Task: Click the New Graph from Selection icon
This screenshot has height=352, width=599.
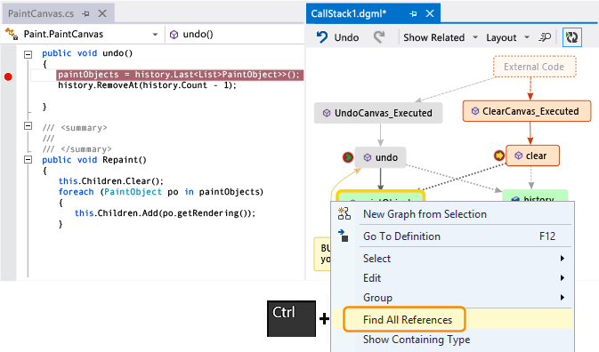Action: tap(344, 213)
